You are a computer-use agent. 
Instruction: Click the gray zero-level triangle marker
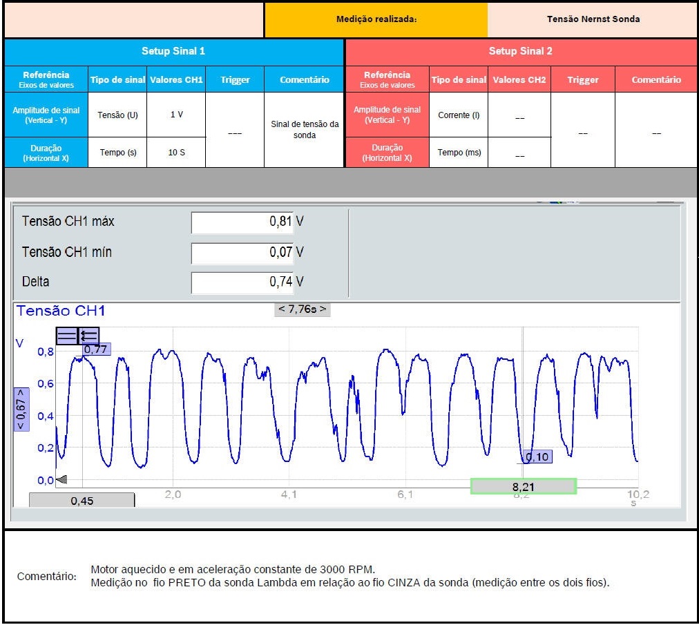coord(61,480)
